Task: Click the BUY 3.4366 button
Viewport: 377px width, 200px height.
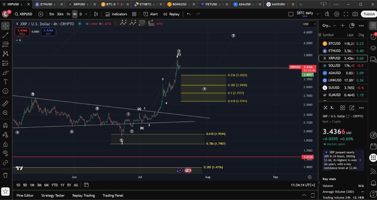Action: coord(48,32)
